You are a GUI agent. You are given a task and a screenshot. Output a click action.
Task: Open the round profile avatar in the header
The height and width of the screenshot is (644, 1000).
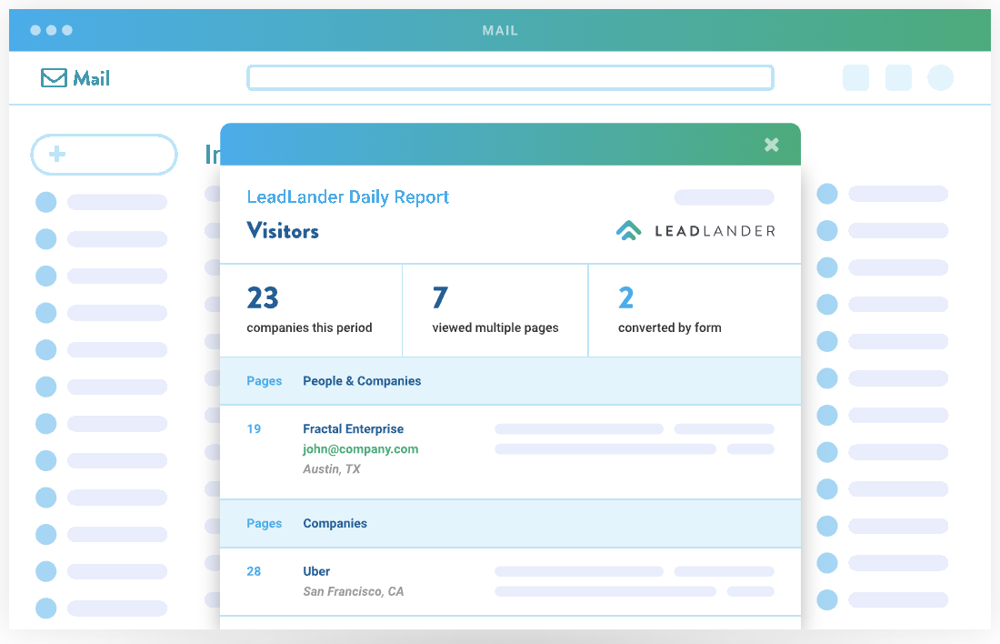point(940,78)
